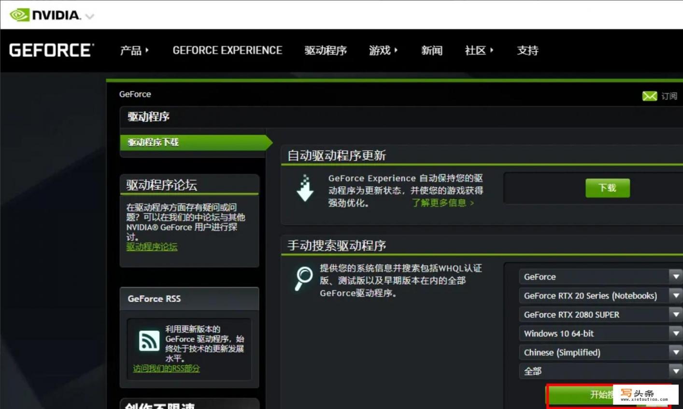Open the Windows 10 64-bit dropdown

click(601, 333)
